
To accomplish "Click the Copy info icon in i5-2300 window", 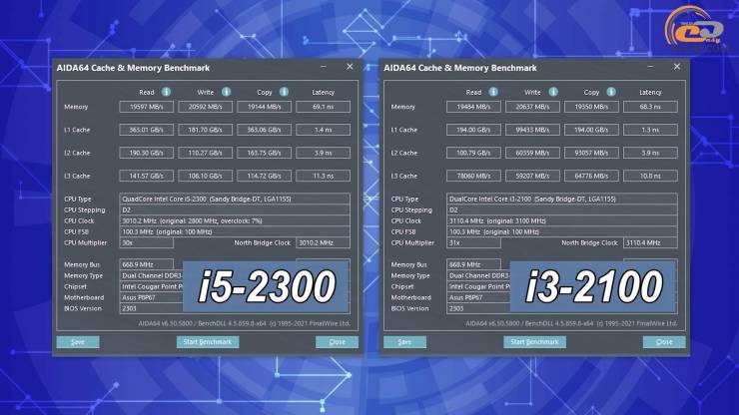I will (284, 92).
